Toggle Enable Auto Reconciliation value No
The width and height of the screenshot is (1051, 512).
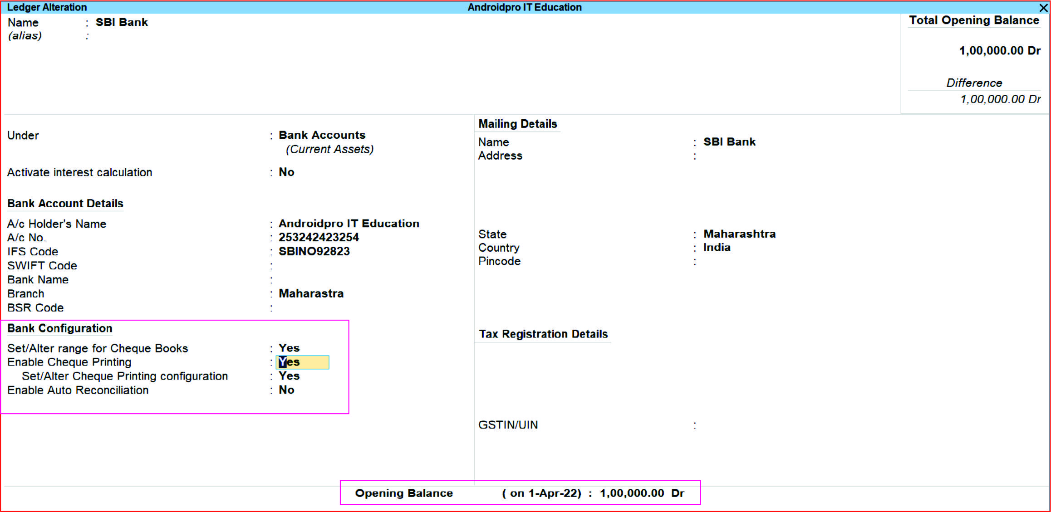[x=286, y=390]
